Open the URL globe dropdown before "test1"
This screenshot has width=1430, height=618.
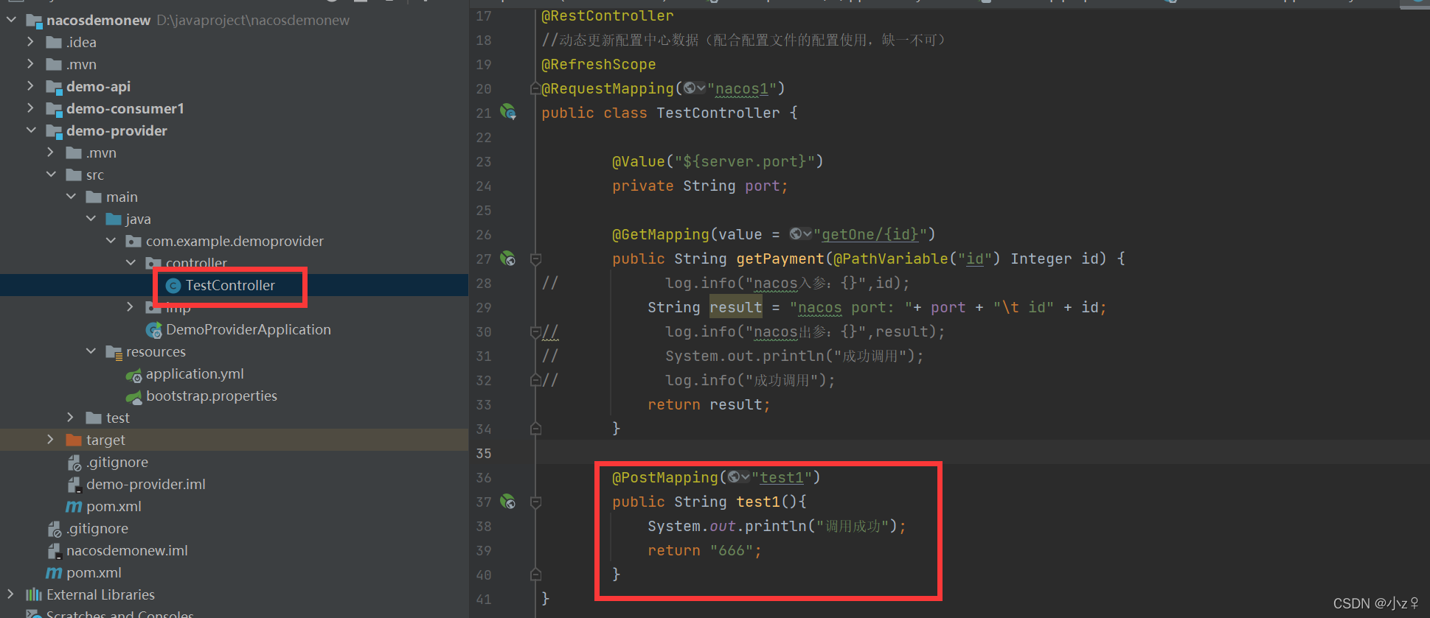tap(738, 477)
